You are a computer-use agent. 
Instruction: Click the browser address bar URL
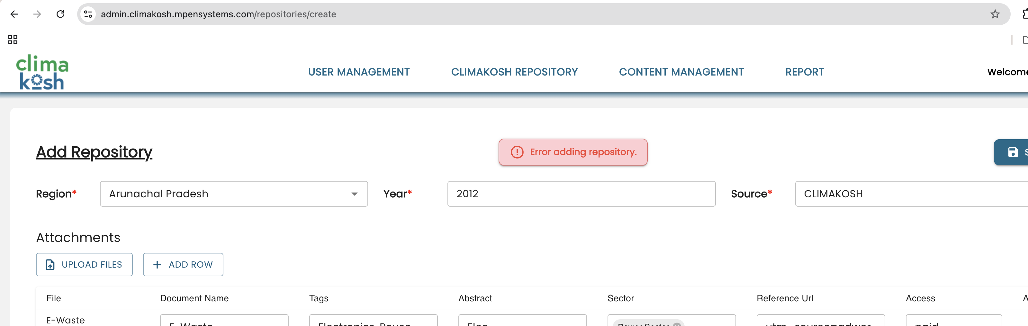click(218, 14)
